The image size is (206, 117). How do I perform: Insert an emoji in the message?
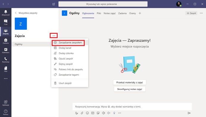(x=87, y=113)
